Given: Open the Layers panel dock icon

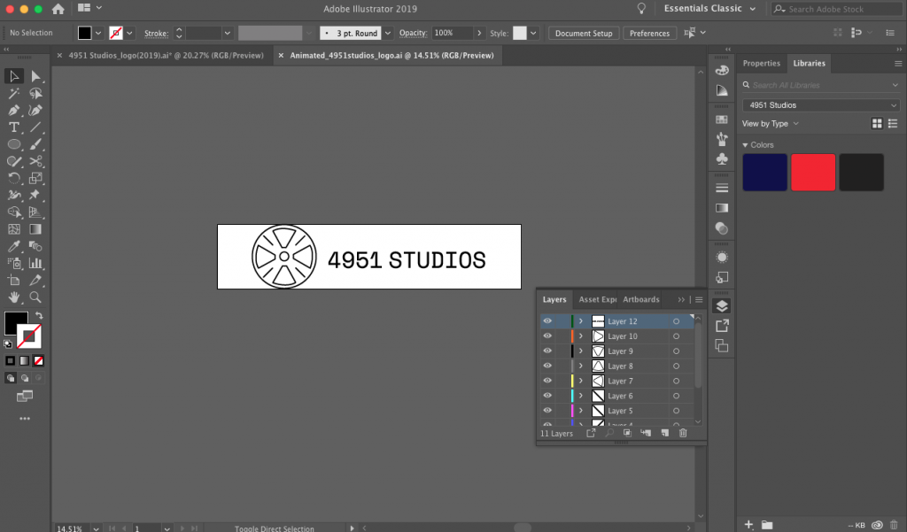Looking at the screenshot, I should [x=722, y=306].
